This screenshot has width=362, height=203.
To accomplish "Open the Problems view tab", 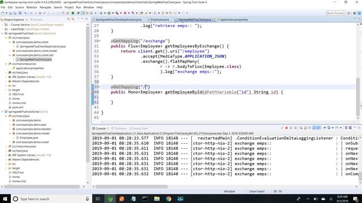I will click(x=119, y=129).
